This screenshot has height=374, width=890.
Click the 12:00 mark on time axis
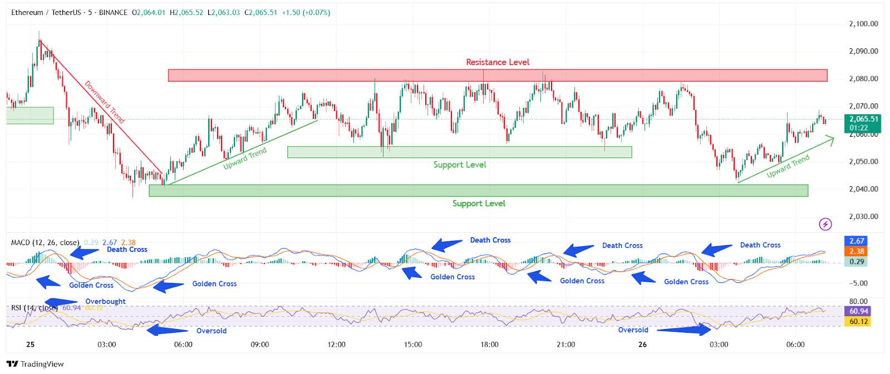(x=336, y=345)
